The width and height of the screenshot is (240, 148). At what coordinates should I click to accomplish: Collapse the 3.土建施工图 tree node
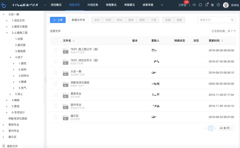(7, 33)
